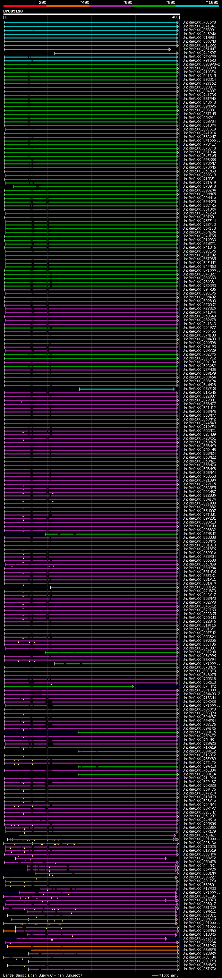Select hit label UniRef100_C1N984

(x=199, y=37)
